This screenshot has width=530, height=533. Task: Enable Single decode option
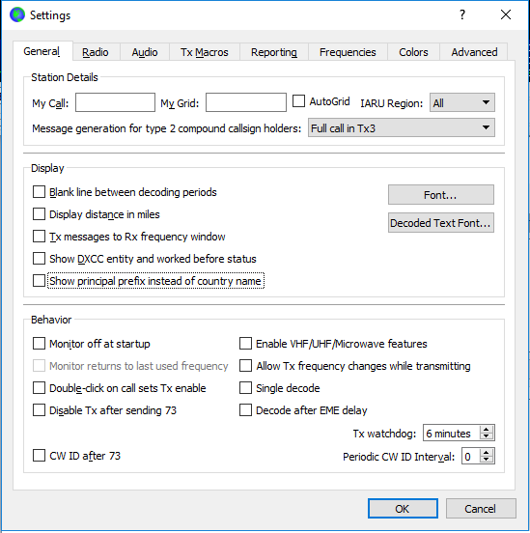(x=245, y=388)
